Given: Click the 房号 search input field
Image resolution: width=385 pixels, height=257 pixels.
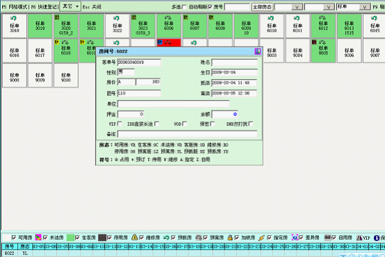Looking at the screenshot, I should (237, 7).
